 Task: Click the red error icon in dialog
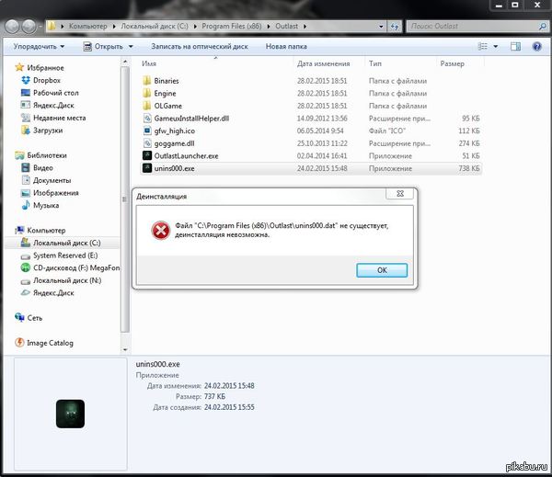click(160, 231)
